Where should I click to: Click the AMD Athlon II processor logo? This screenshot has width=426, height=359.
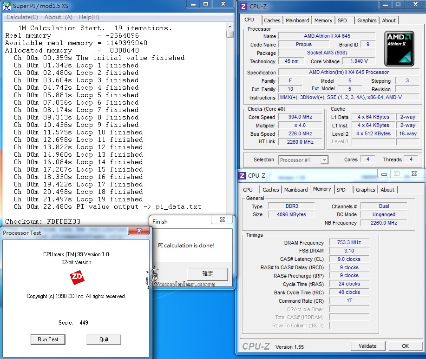coord(399,49)
